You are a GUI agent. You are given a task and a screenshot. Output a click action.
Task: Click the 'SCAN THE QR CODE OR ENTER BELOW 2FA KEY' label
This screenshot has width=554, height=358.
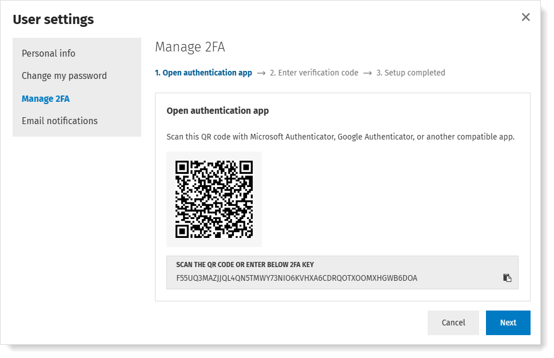coord(245,265)
